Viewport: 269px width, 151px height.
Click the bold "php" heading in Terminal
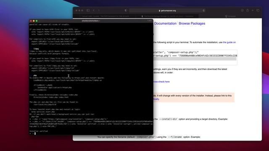(x=35, y=75)
